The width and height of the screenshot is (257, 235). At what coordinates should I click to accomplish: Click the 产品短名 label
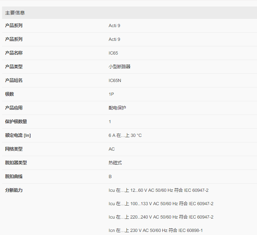pos(14,80)
